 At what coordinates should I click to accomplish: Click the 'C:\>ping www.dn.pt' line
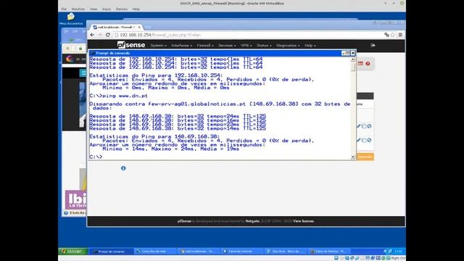(118, 96)
